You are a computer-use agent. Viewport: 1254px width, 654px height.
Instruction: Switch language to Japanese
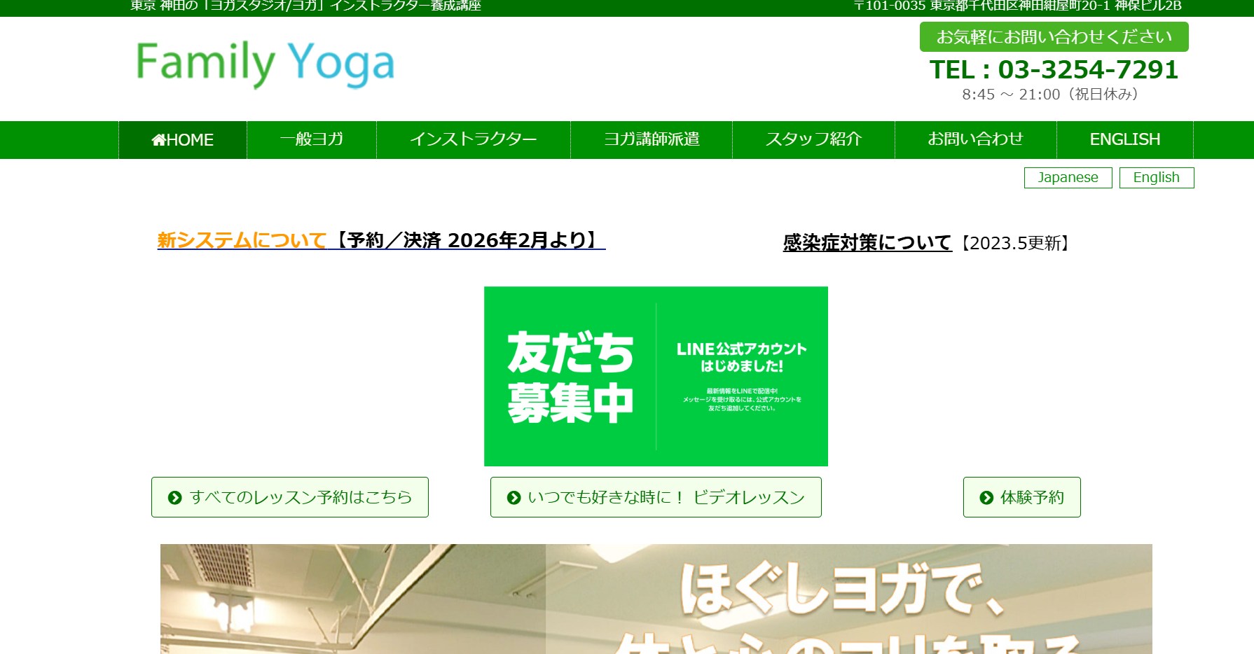click(x=1068, y=178)
